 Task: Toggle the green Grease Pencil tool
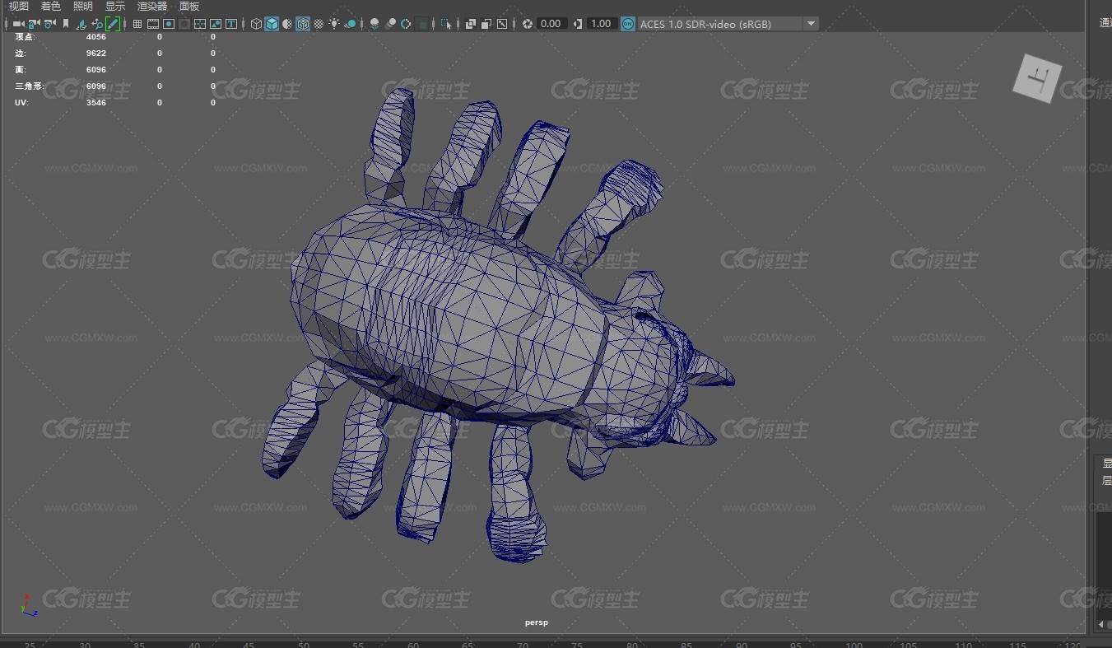point(113,24)
